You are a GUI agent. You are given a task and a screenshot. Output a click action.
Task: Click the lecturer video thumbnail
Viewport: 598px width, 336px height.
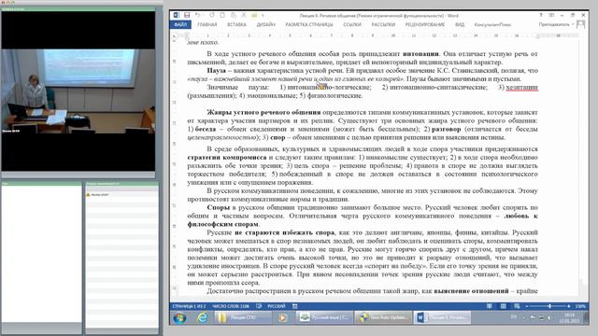click(78, 91)
